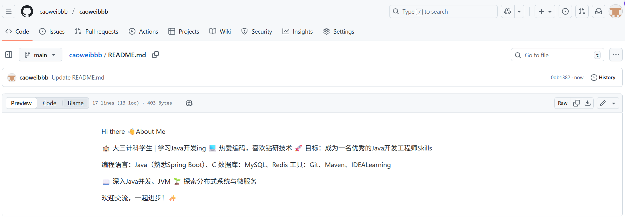
Task: Expand the file tree side panel
Action: tap(9, 55)
